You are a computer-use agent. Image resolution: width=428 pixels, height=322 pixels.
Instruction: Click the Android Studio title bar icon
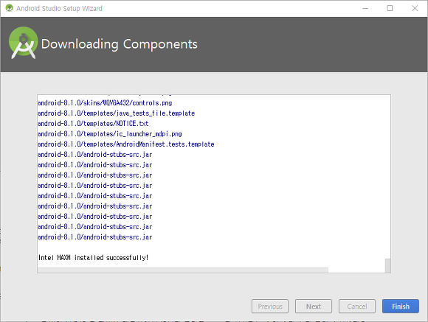point(9,8)
